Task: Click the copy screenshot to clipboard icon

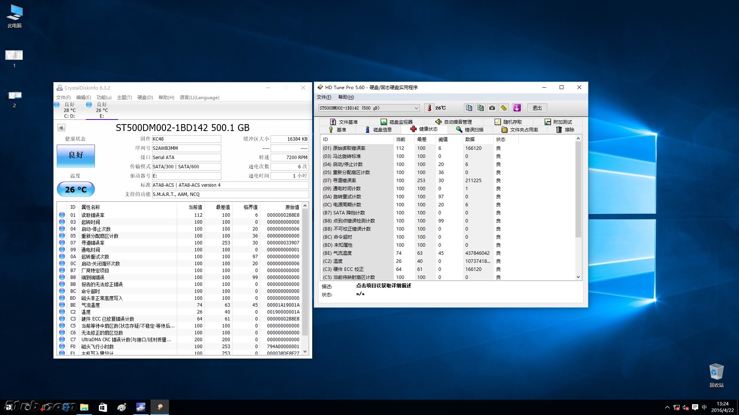Action: tap(480, 108)
